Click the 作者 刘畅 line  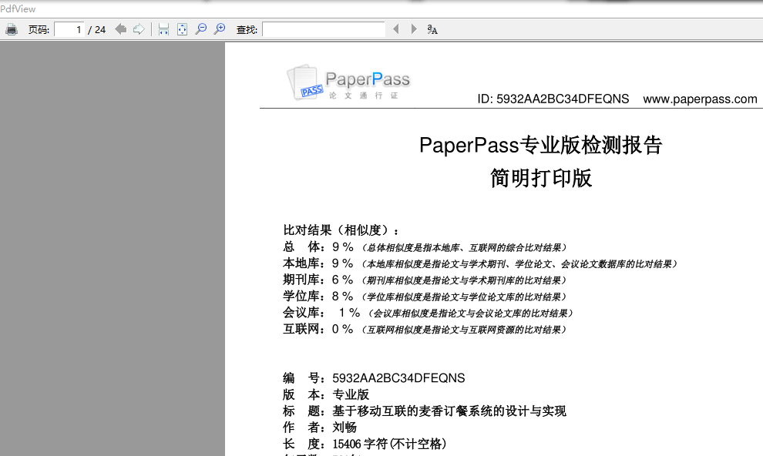[320, 427]
